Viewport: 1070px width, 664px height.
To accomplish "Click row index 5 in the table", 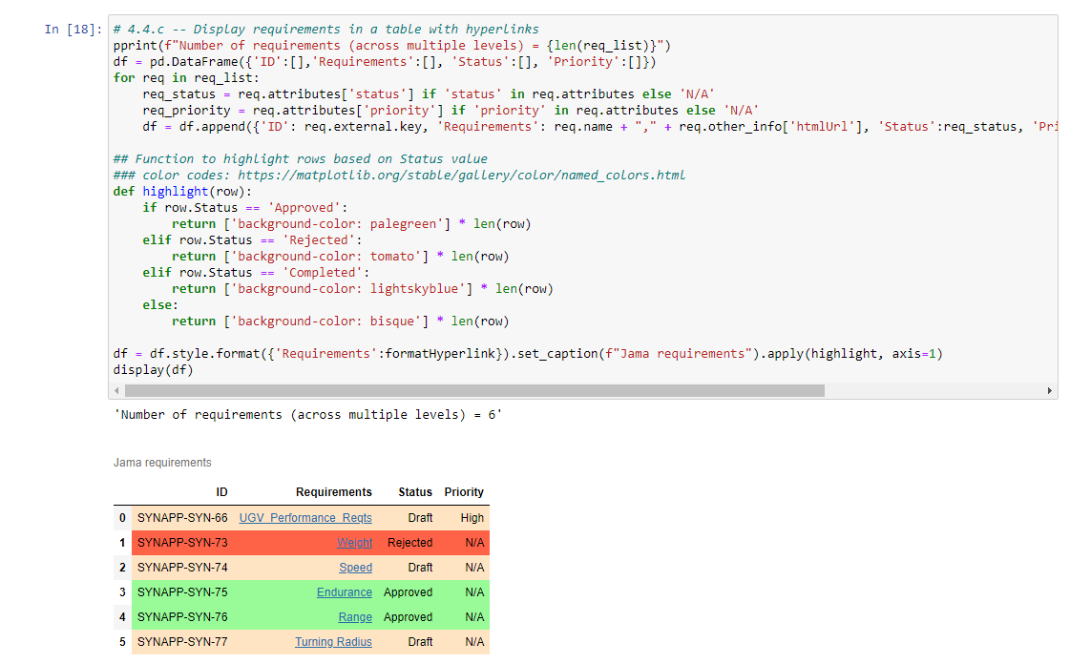I will (122, 641).
